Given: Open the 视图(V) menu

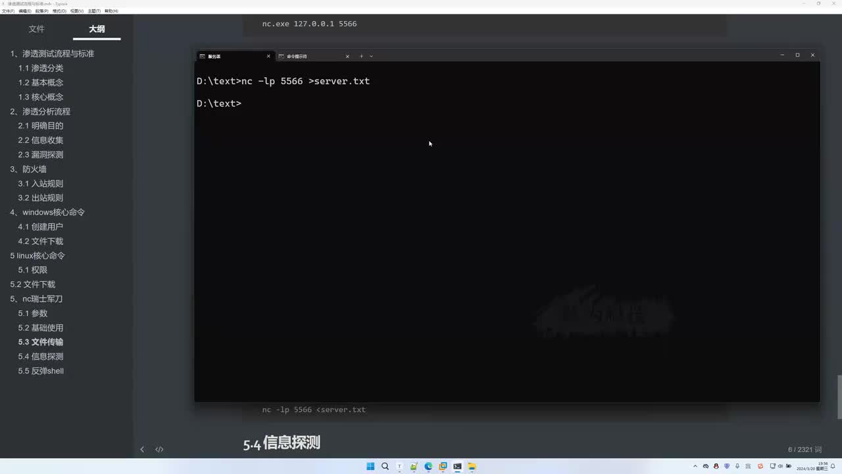Looking at the screenshot, I should coord(77,11).
